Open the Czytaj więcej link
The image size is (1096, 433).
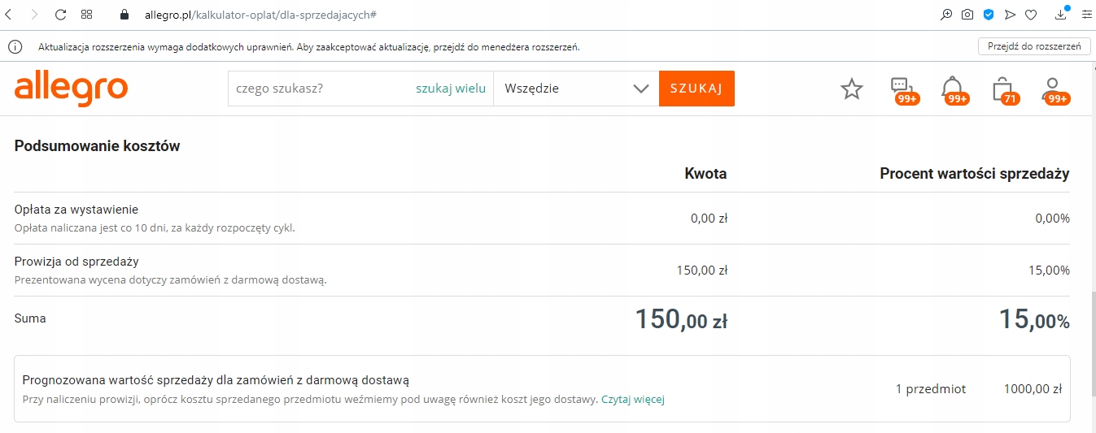click(x=633, y=400)
